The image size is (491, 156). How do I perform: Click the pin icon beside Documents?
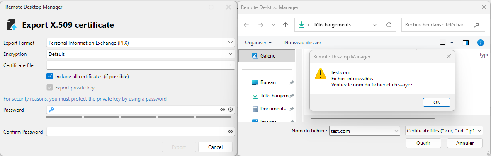point(292,109)
